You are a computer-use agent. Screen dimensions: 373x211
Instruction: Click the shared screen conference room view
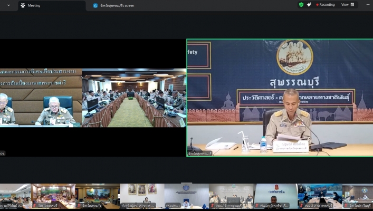(x=134, y=98)
